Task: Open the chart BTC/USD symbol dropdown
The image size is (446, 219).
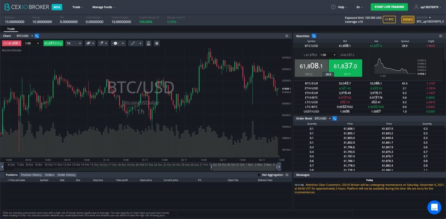Action: coord(25,36)
